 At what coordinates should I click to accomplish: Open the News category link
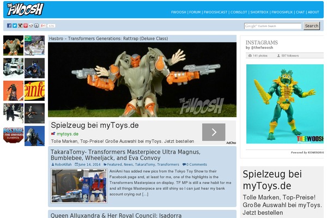(x=128, y=165)
